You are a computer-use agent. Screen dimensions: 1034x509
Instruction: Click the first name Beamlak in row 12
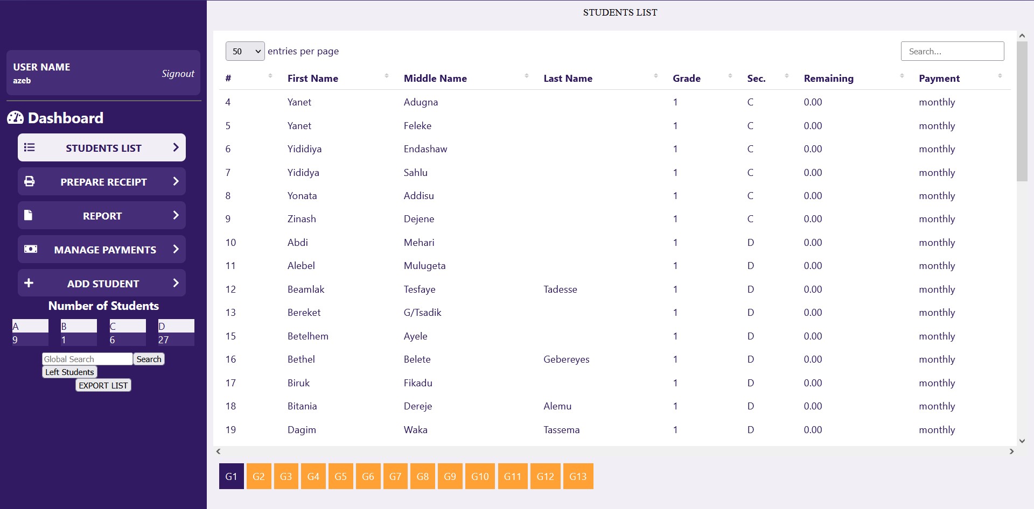(306, 289)
